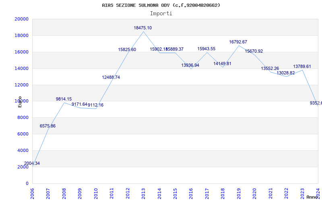Click the 13028.82 data label

(x=286, y=73)
